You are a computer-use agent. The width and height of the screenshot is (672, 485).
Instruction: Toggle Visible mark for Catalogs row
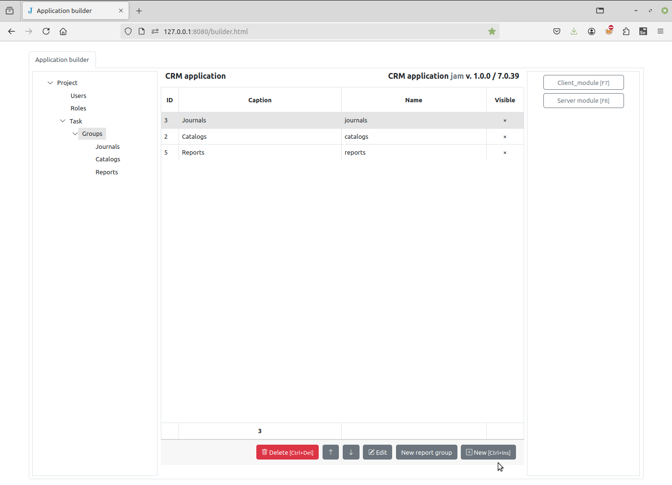click(x=504, y=137)
